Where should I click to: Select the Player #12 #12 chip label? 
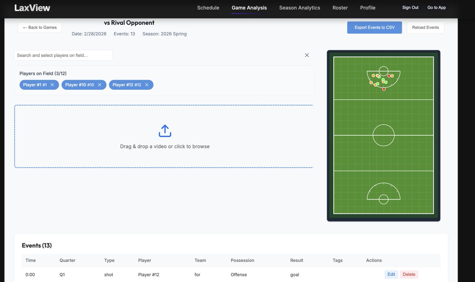click(x=127, y=85)
